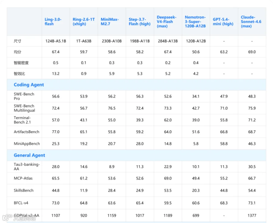273x223 pixels.
Task: Select the MiniAppBench row label
Action: coord(27,144)
